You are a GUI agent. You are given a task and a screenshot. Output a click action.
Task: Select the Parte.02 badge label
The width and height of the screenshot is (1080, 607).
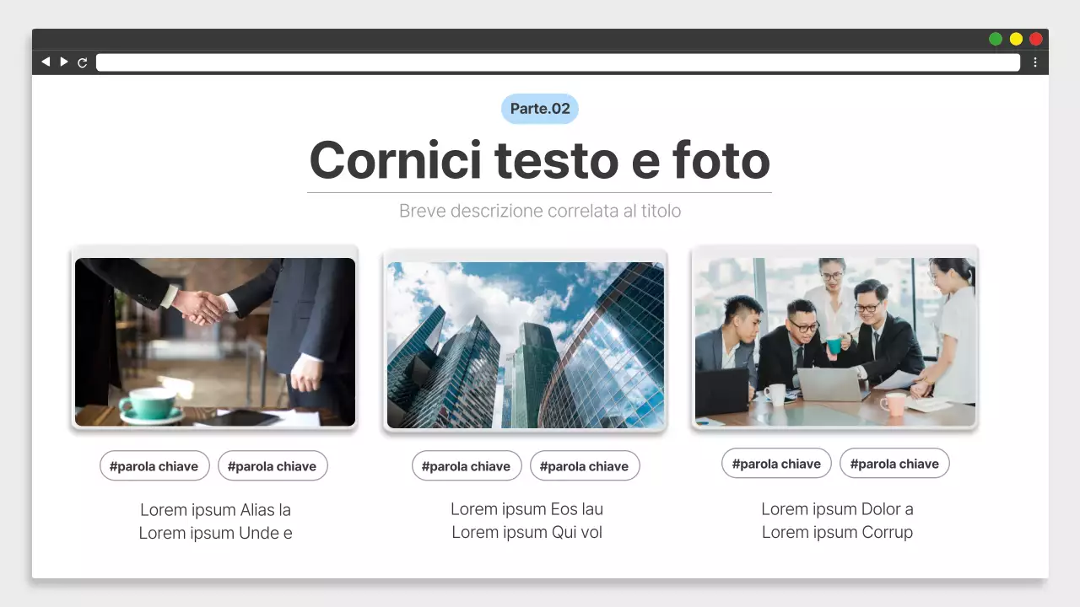pos(539,108)
